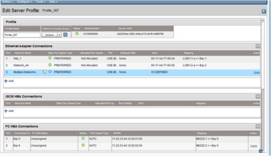Edit the Profile Name input field
The width and height of the screenshot is (271, 156).
point(22,35)
